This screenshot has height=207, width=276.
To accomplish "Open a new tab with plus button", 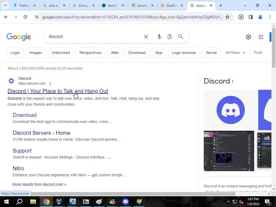I will [x=221, y=5].
